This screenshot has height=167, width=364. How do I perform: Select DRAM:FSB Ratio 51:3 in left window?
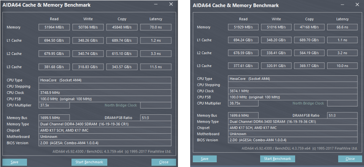coord(156,118)
